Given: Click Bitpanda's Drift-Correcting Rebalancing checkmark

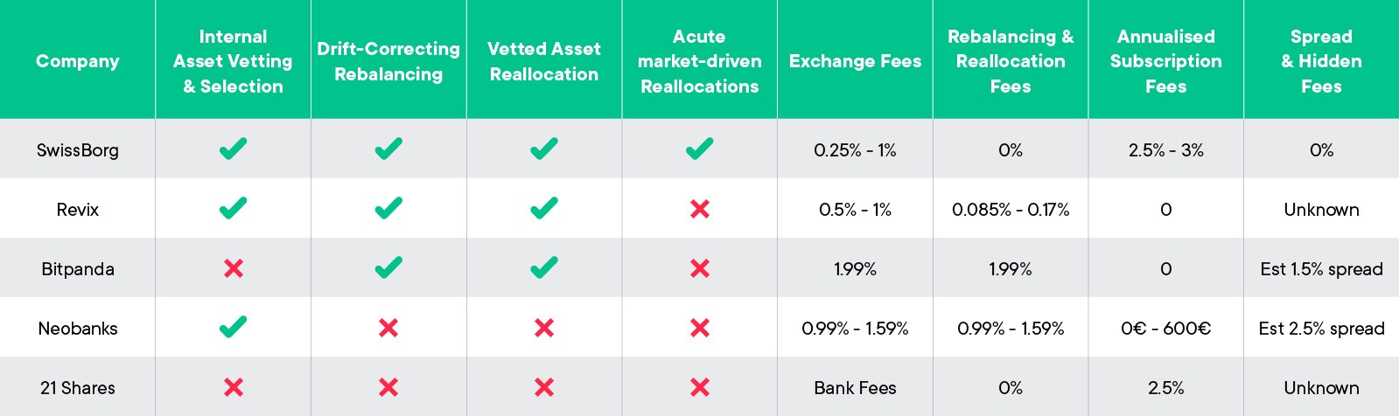Looking at the screenshot, I should pos(388,267).
